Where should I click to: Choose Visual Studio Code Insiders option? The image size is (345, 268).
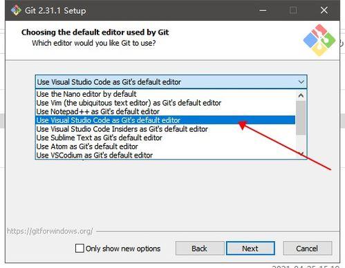click(165, 129)
